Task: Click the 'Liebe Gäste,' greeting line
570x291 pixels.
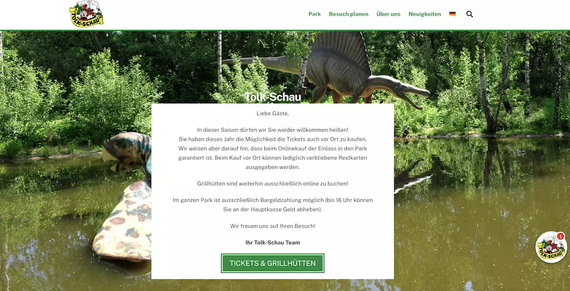Action: coord(273,114)
